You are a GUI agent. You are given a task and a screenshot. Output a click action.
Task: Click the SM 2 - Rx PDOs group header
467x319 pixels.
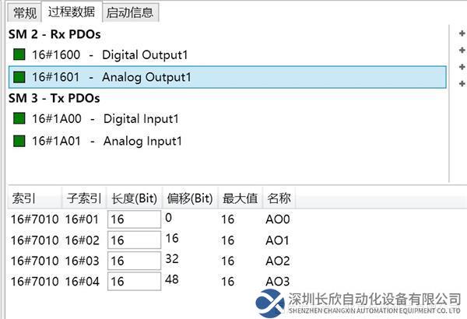pos(54,34)
